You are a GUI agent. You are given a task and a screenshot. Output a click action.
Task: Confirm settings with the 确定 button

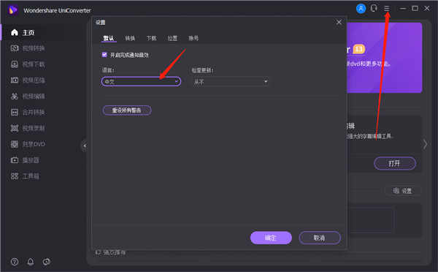[x=271, y=238]
